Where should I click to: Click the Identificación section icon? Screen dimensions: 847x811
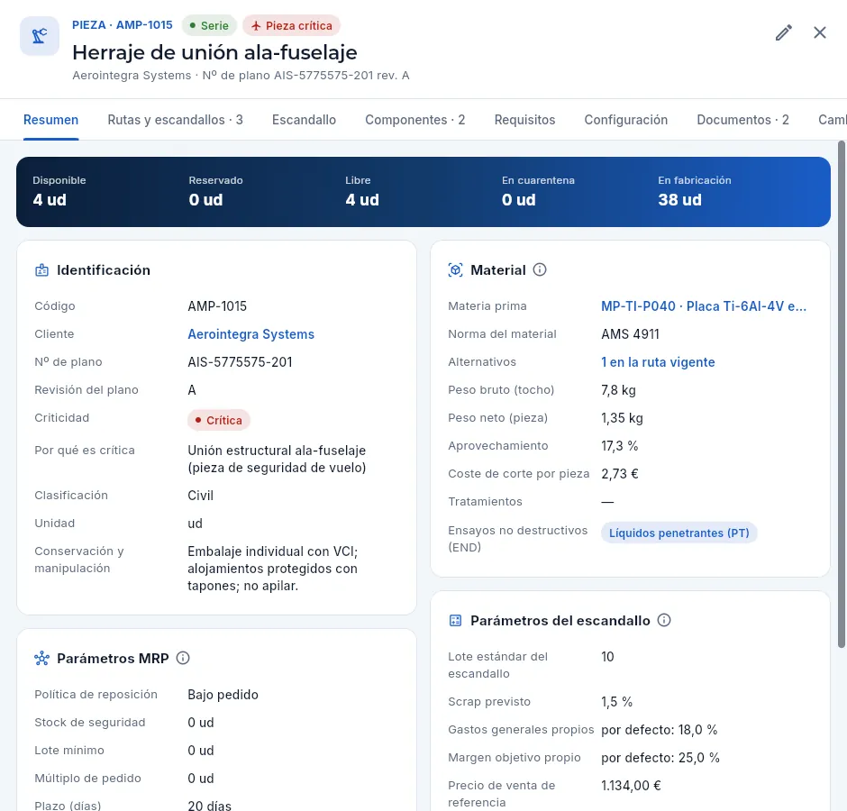(x=41, y=270)
